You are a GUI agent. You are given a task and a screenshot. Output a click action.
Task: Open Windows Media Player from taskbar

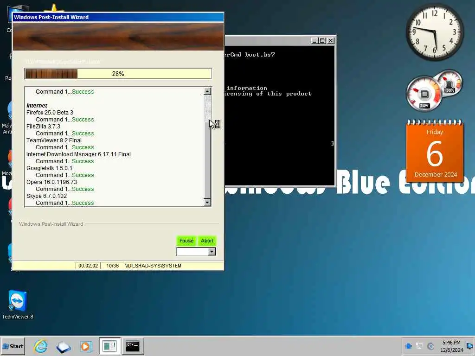(x=86, y=346)
